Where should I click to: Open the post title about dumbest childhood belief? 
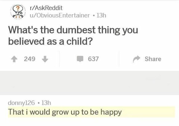tap(73, 36)
